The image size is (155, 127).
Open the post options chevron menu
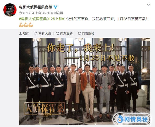click(148, 5)
